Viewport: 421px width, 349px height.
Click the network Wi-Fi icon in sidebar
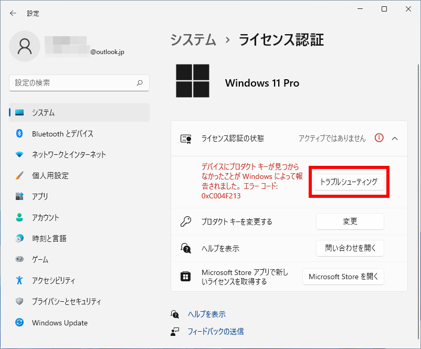(19, 155)
